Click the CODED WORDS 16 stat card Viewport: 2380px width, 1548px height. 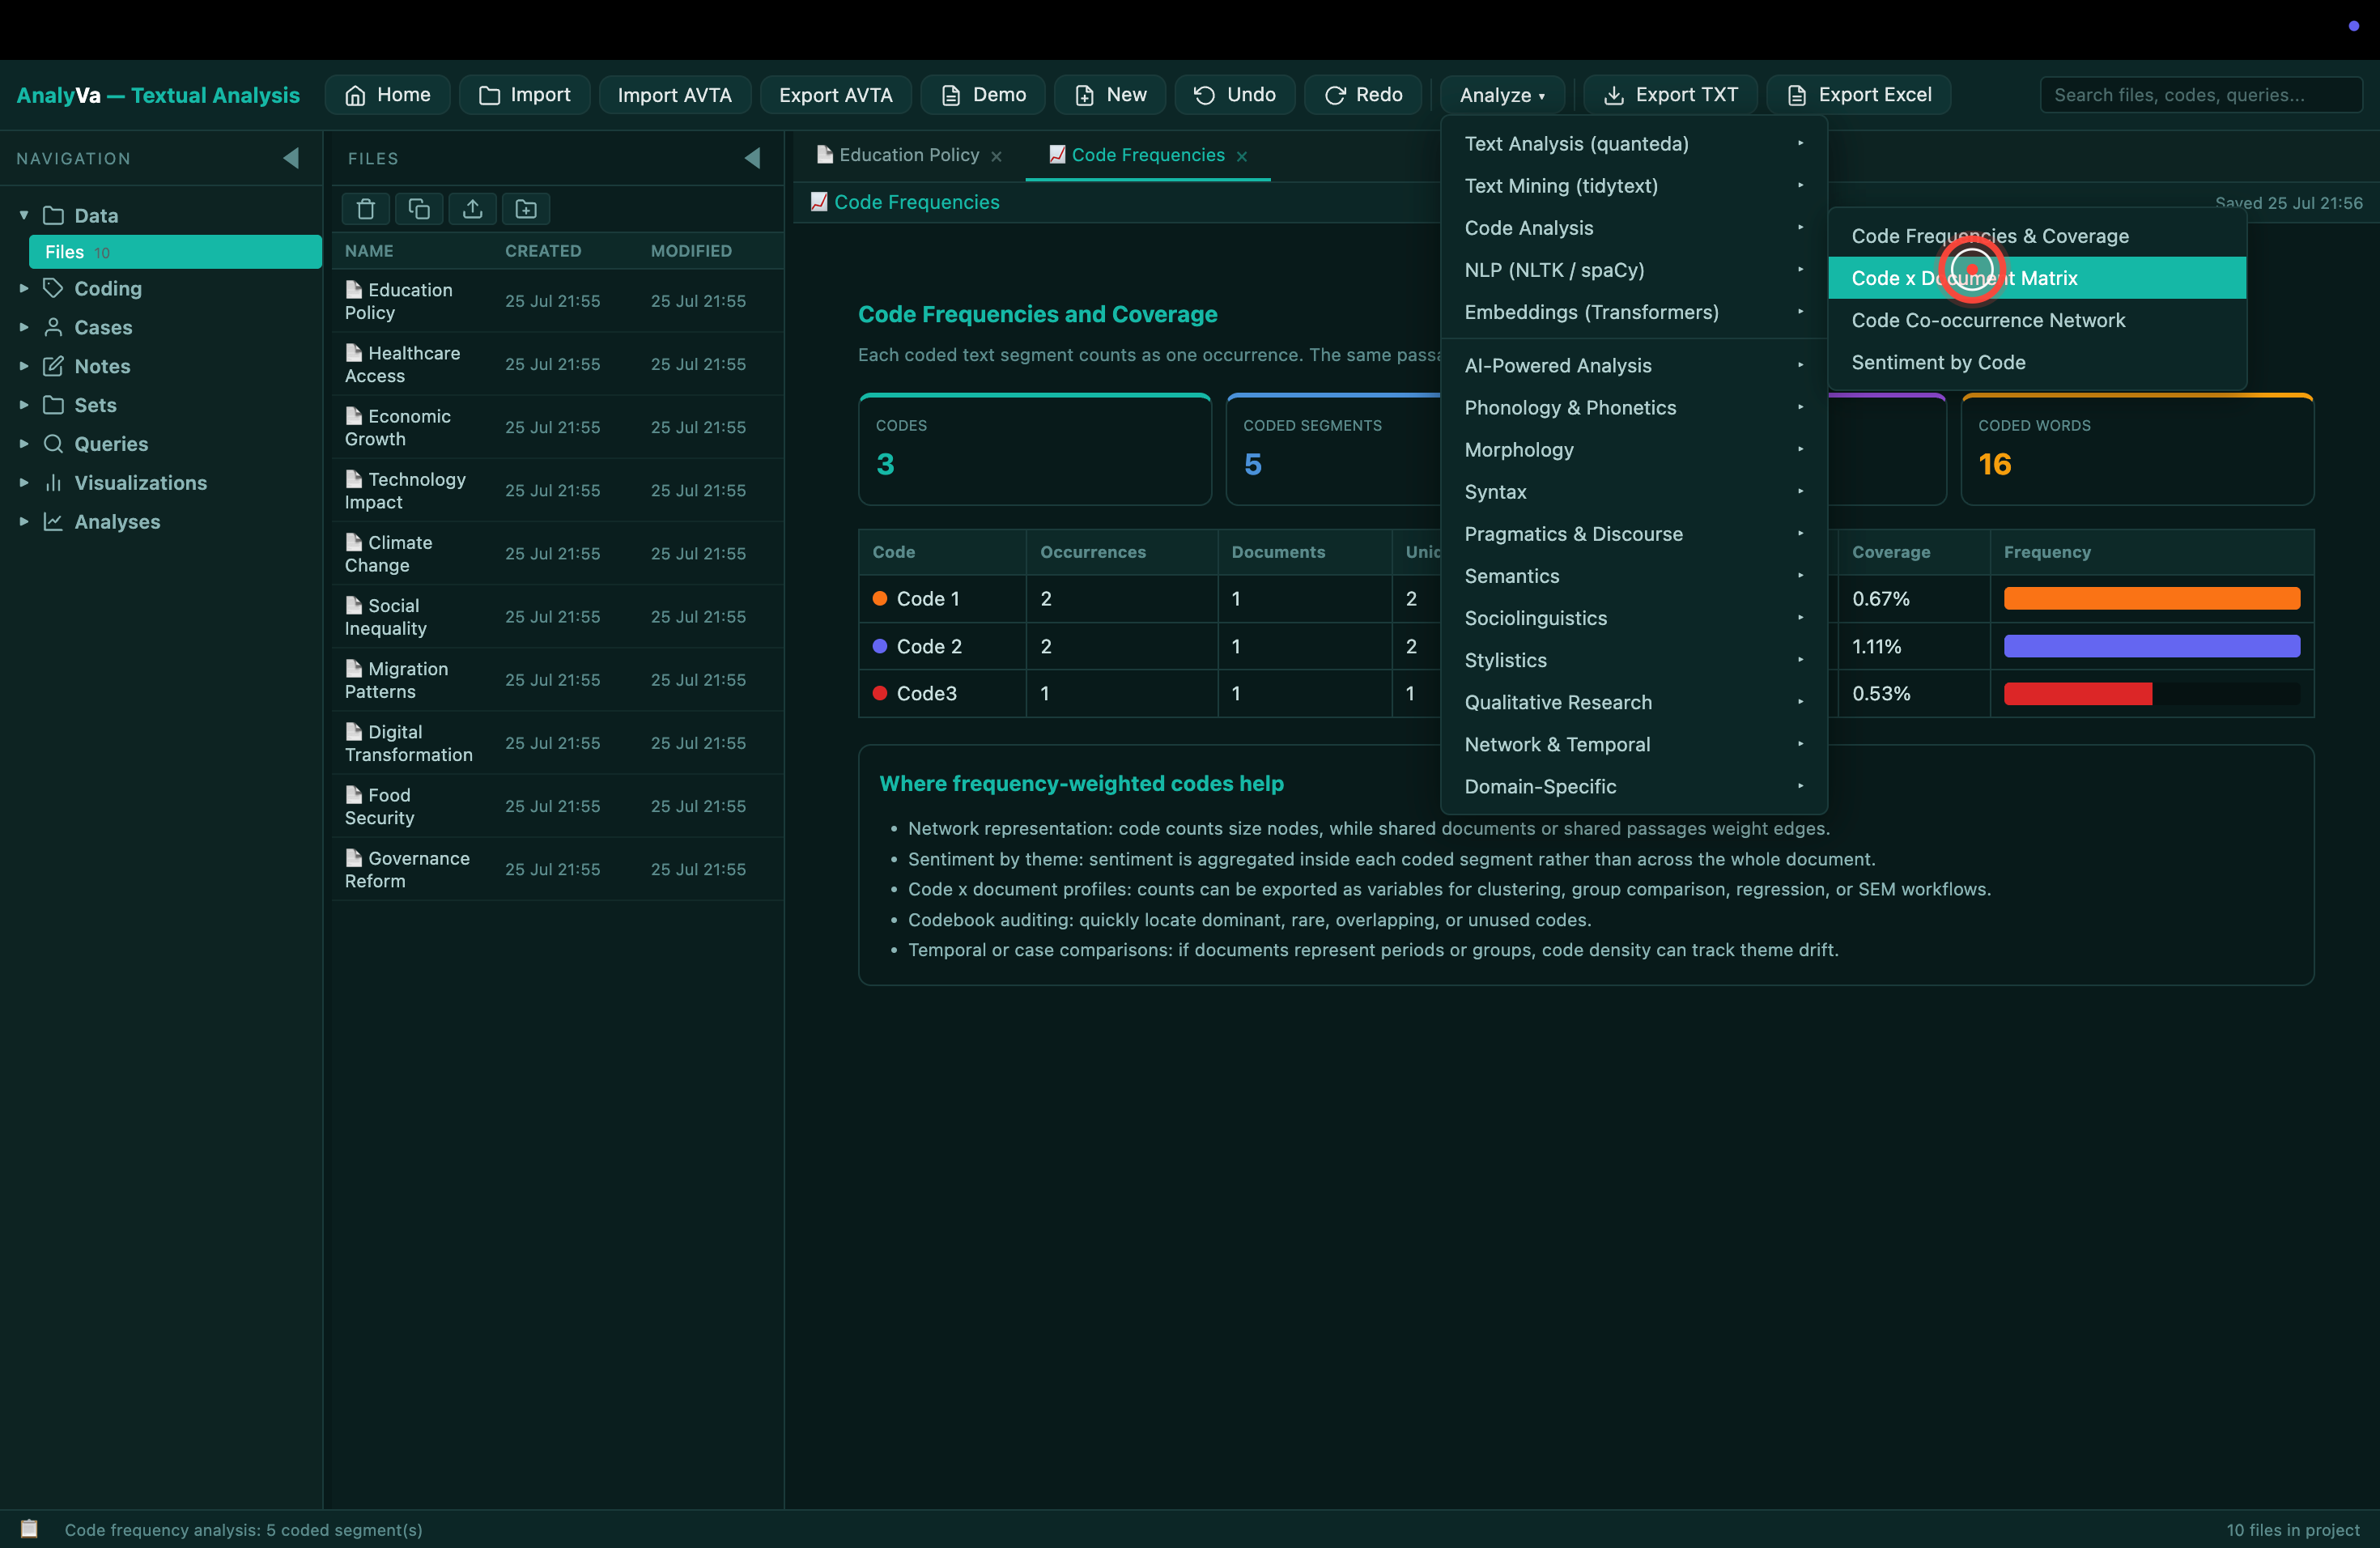(x=2137, y=449)
